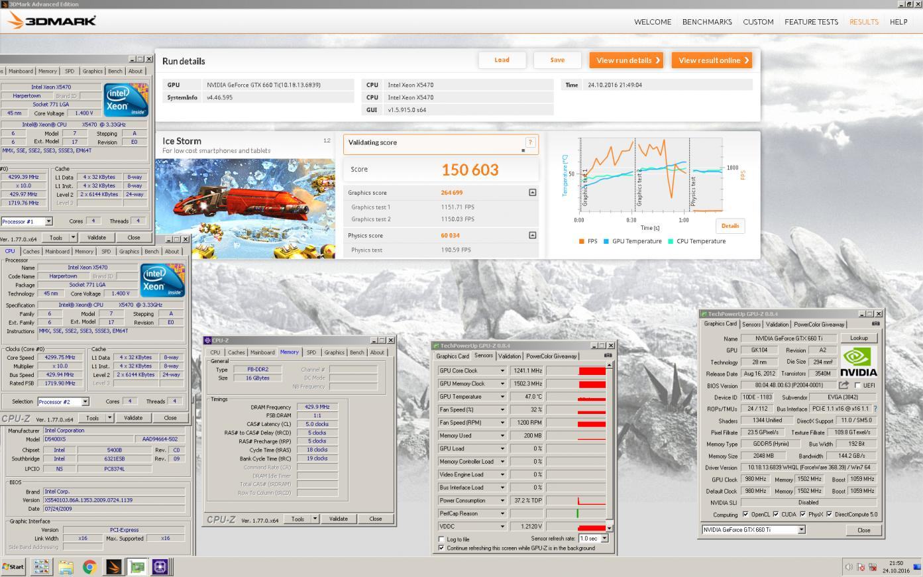Click View result online button
The image size is (923, 577).
pyautogui.click(x=712, y=60)
